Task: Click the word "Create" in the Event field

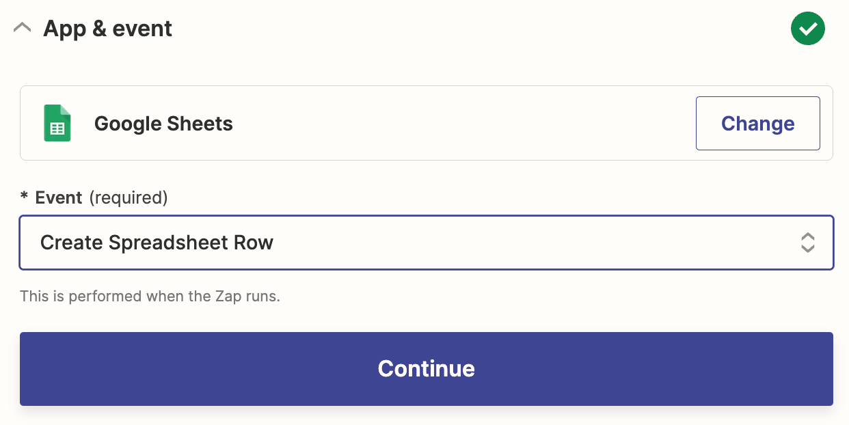Action: (x=71, y=243)
